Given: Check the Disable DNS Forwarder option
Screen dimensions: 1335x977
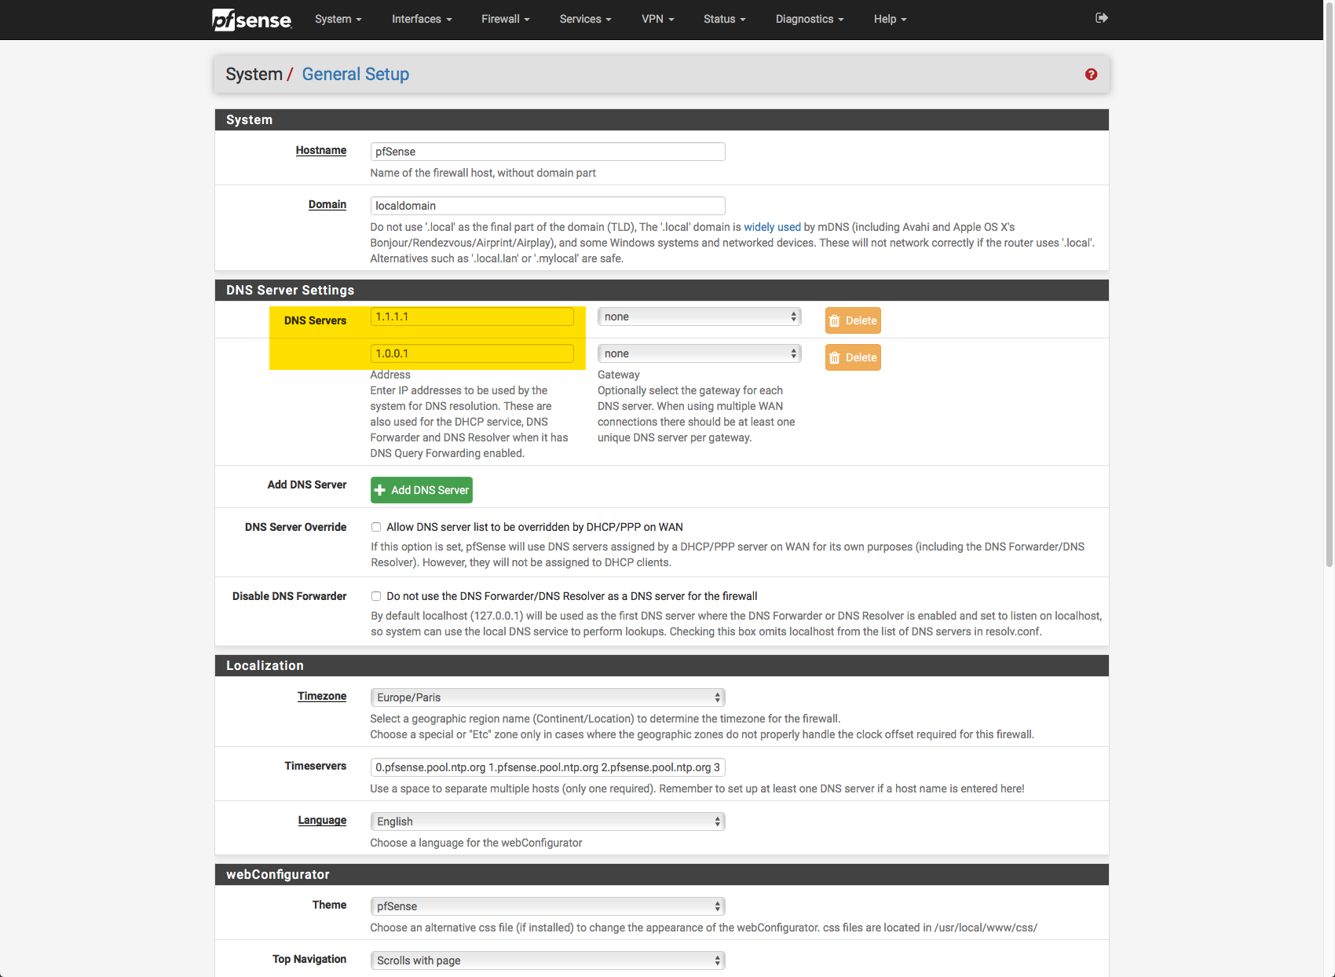Looking at the screenshot, I should point(376,596).
